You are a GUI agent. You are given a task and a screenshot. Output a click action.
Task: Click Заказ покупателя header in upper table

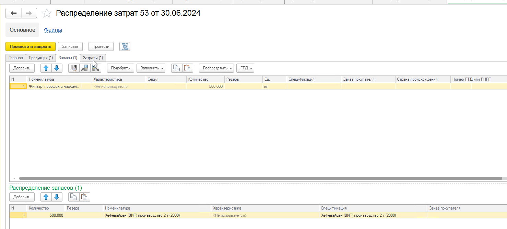pyautogui.click(x=368, y=79)
